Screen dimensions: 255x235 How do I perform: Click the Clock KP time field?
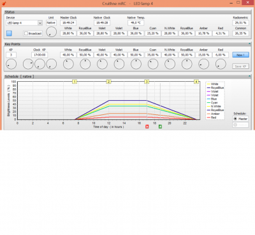pos(40,55)
